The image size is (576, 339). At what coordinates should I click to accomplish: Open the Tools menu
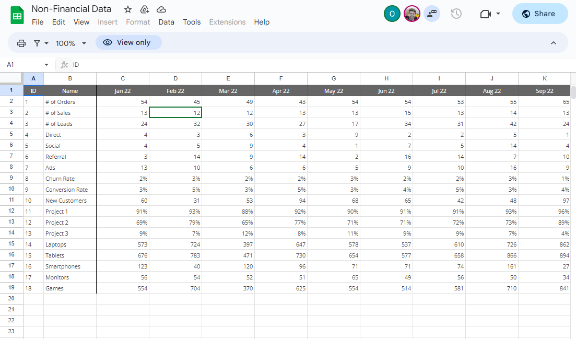[192, 22]
